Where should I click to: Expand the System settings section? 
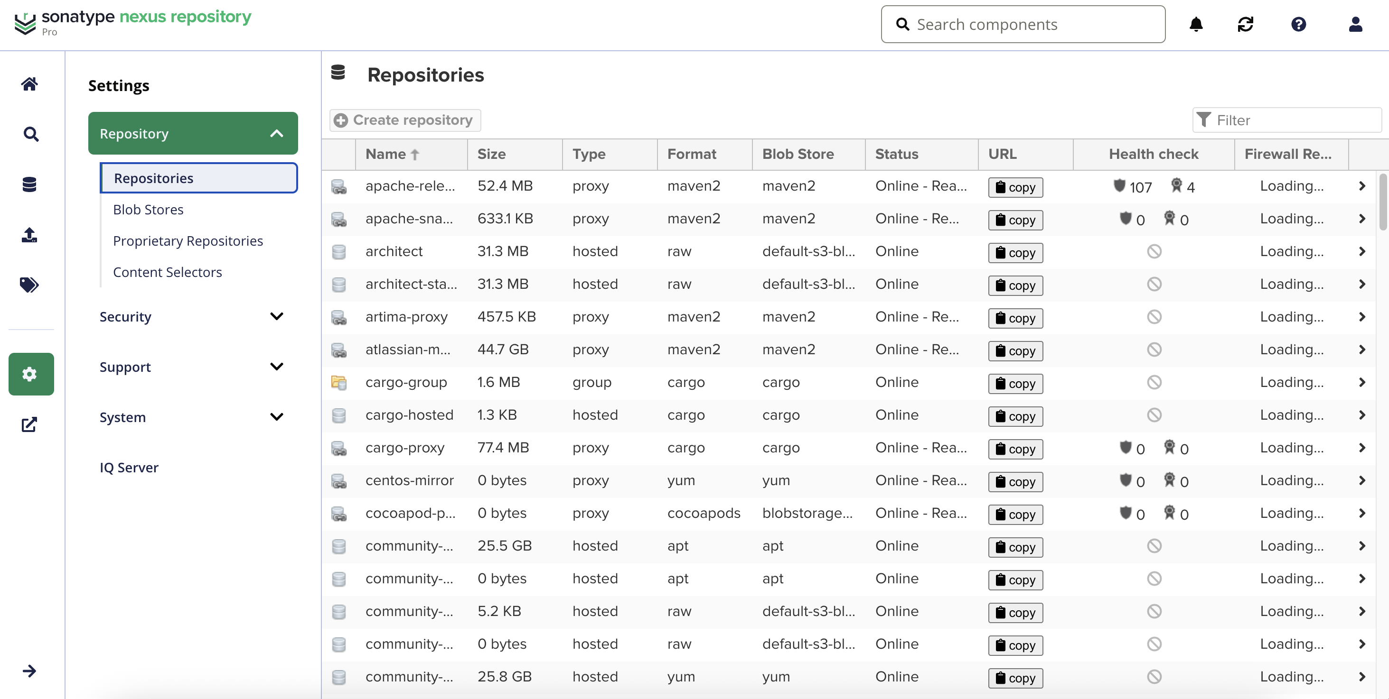[x=193, y=417]
